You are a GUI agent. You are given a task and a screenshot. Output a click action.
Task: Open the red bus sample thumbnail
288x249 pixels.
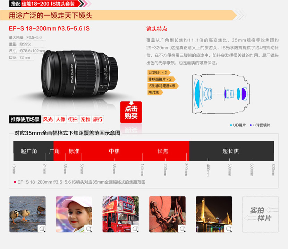(121, 214)
